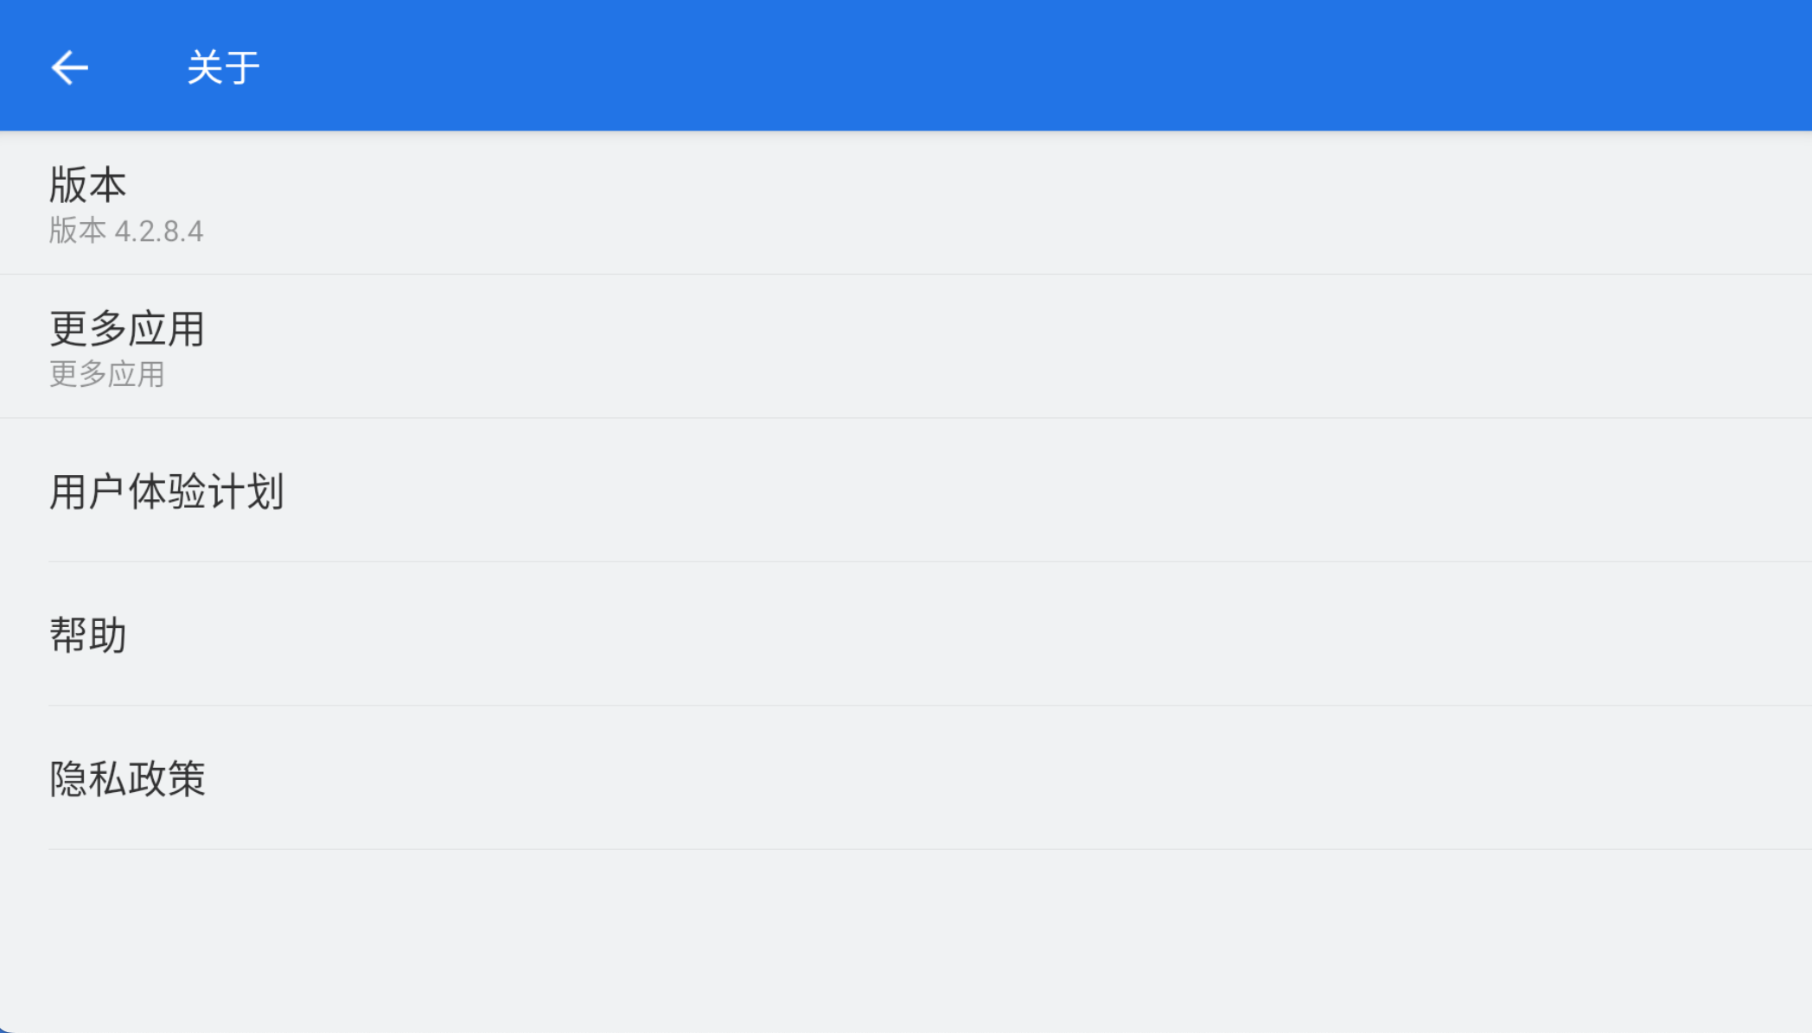The image size is (1812, 1033).
Task: Tap the 帮助 row
Action: [906, 634]
